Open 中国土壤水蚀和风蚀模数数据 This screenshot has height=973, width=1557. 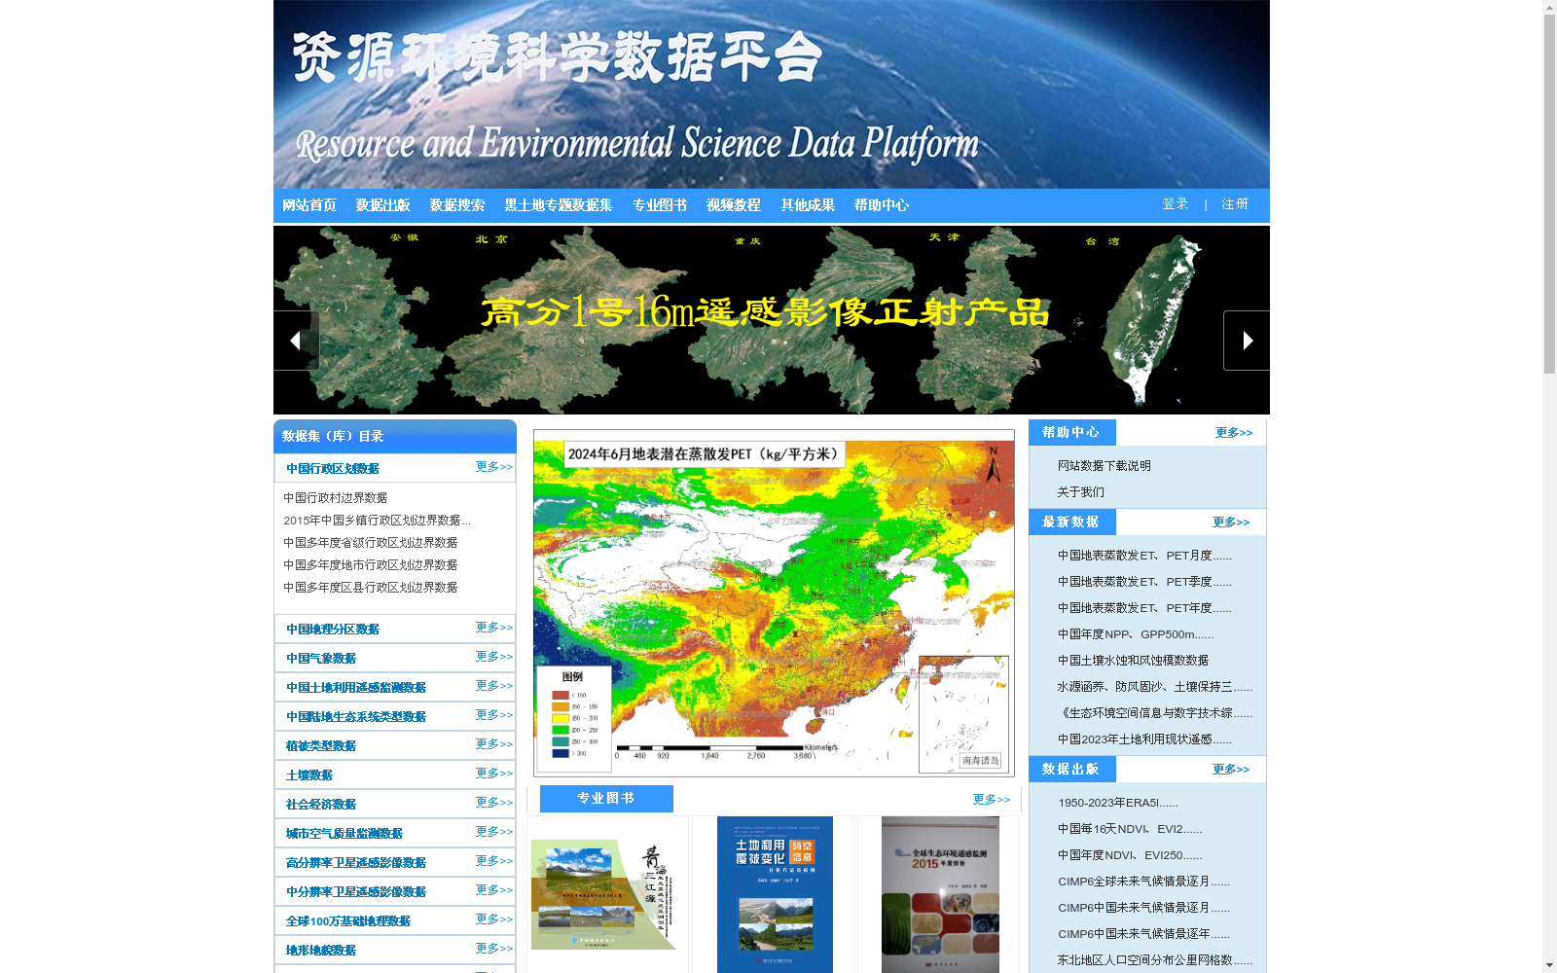(x=1134, y=661)
